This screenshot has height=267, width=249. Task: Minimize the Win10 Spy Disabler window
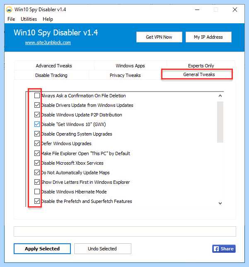pos(197,10)
